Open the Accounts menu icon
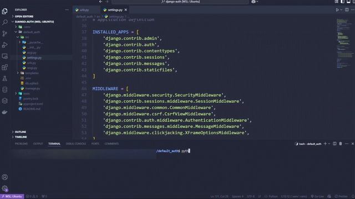This screenshot has width=355, height=199. 4,177
